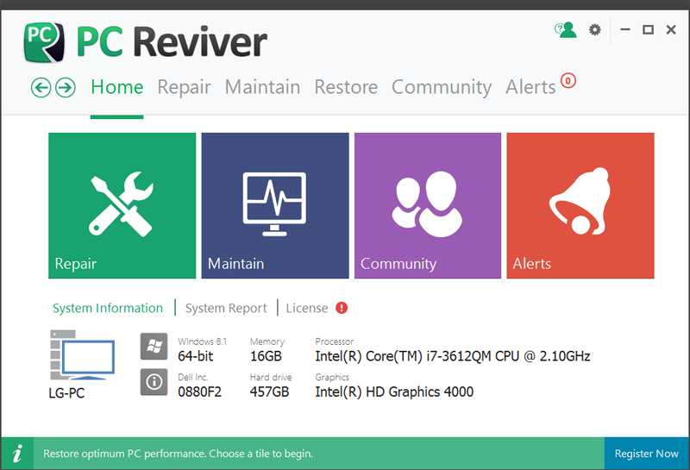Click the Dell Inc. manufacturer label

(x=192, y=377)
